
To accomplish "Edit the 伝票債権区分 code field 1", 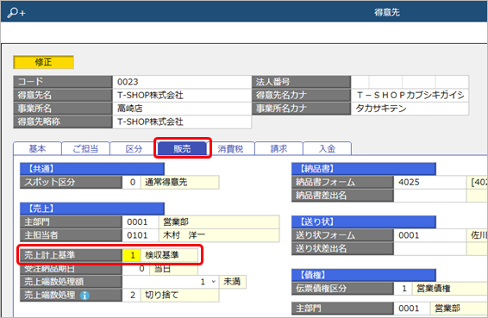I will tap(404, 289).
